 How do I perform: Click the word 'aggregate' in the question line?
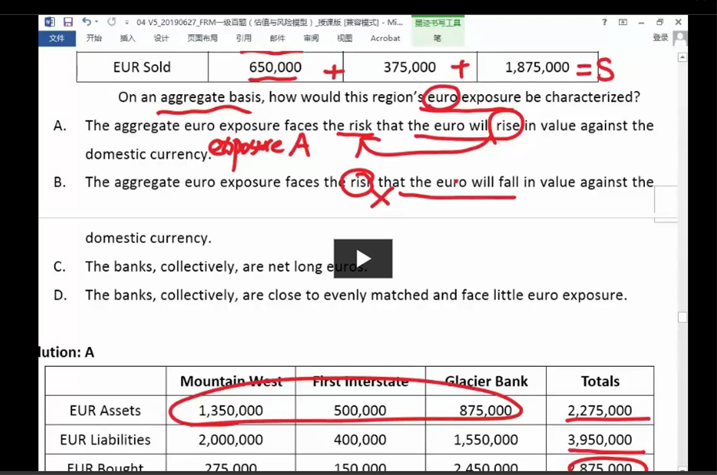pyautogui.click(x=193, y=97)
